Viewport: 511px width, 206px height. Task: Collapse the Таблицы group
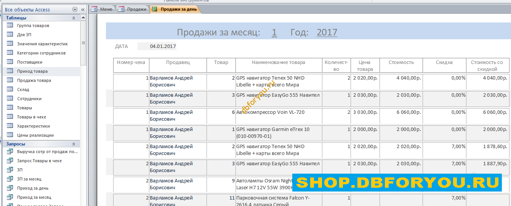point(74,18)
